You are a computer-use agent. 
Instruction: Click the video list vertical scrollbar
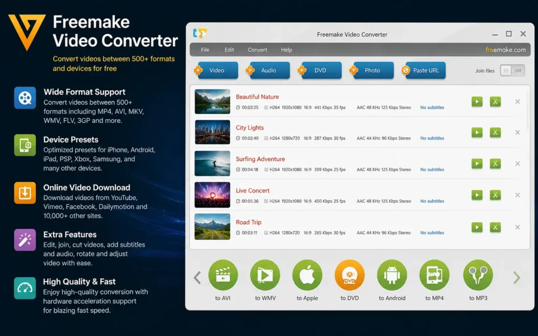click(527, 110)
